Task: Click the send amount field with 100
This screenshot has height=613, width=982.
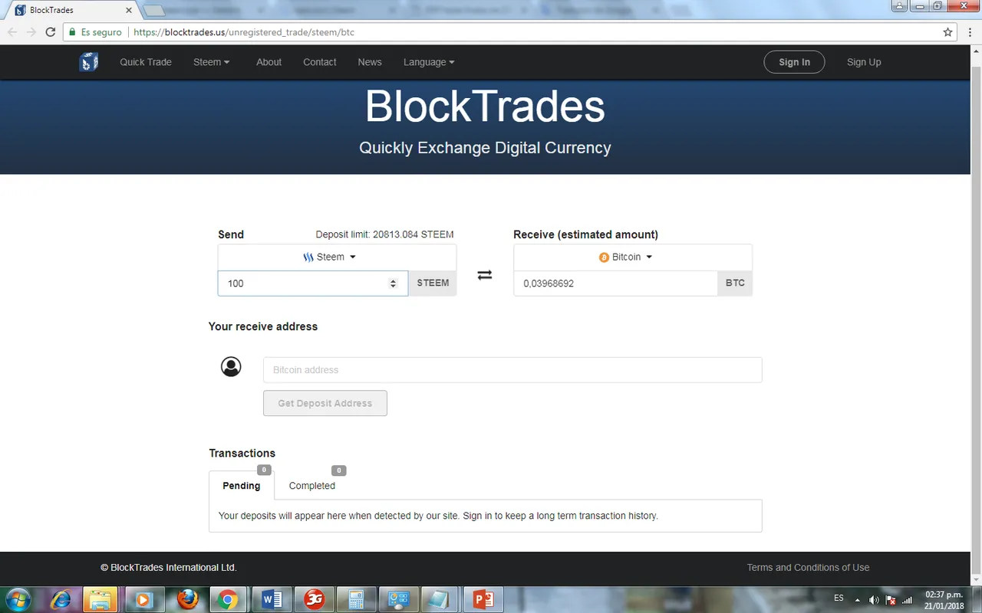Action: 313,284
